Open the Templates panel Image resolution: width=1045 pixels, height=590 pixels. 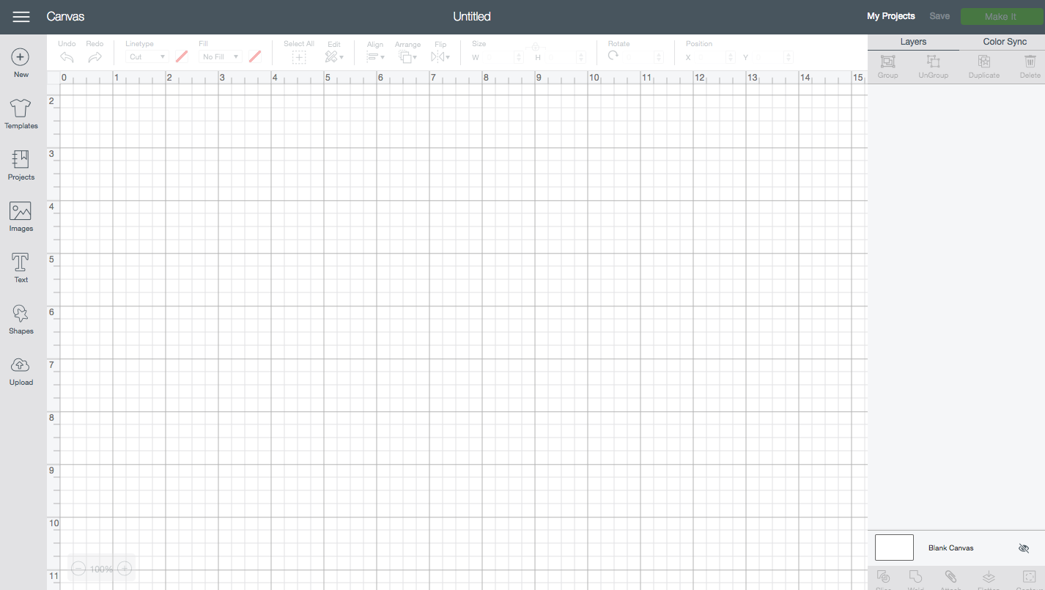(x=21, y=114)
